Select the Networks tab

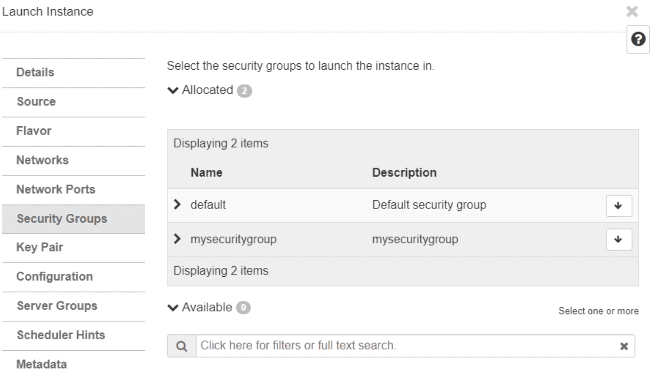pyautogui.click(x=43, y=160)
